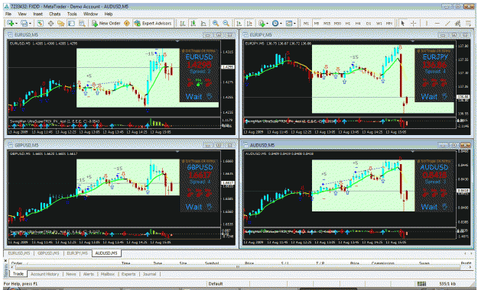This screenshot has width=478, height=290.
Task: Open the Account History terminal tab
Action: click(x=44, y=274)
